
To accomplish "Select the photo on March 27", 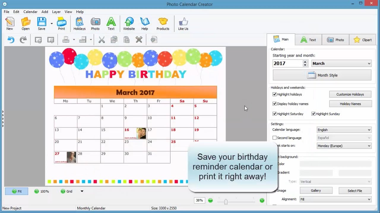I will [71, 157].
